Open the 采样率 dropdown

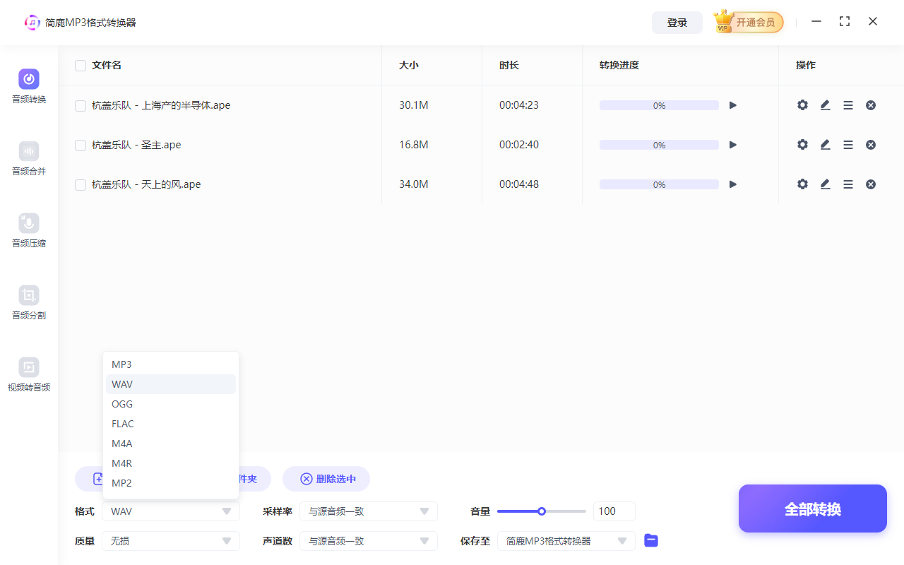368,511
